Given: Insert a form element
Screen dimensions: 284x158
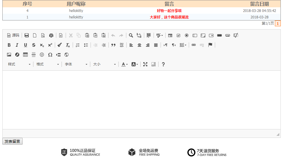Looking at the screenshot, I should (x=170, y=35).
